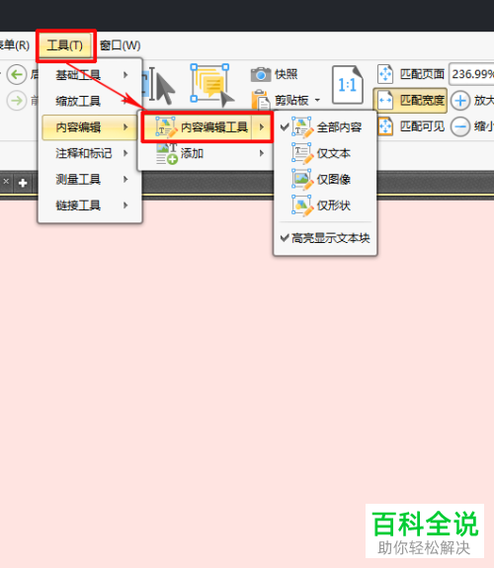The height and width of the screenshot is (568, 494).
Task: Select the 仅形状 option
Action: coord(325,205)
